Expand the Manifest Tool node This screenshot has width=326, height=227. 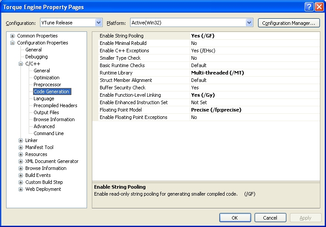[x=21, y=147]
